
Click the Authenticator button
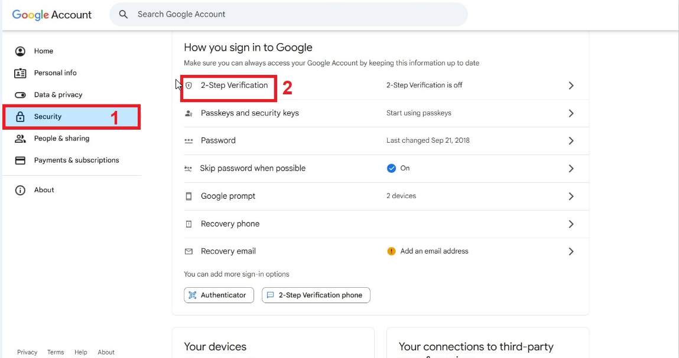(x=219, y=295)
